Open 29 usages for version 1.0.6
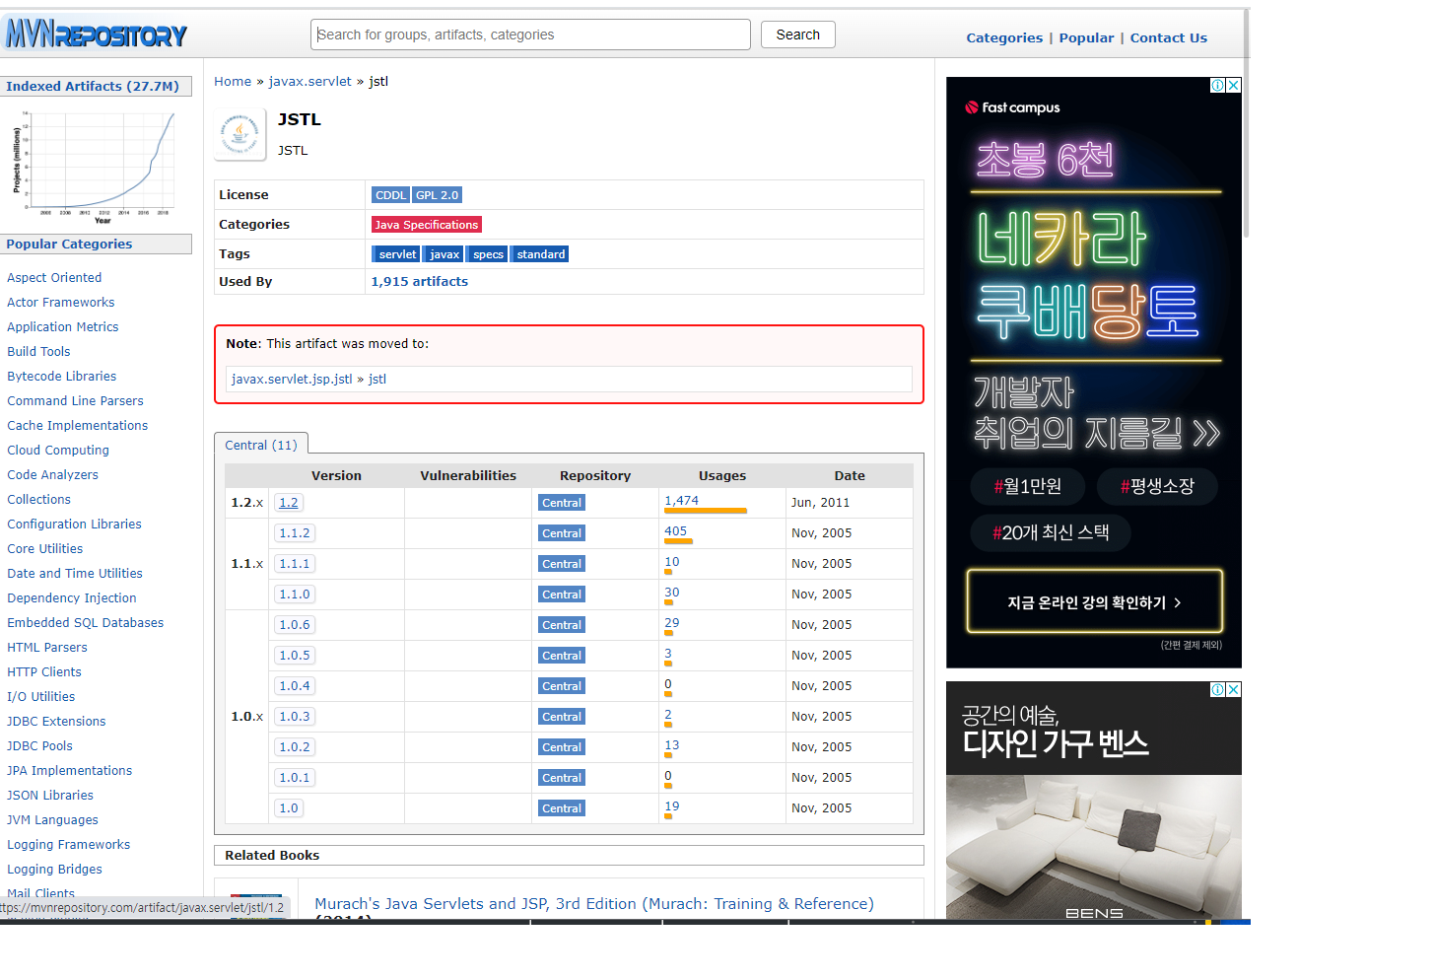Image resolution: width=1435 pixels, height=980 pixels. click(x=671, y=623)
